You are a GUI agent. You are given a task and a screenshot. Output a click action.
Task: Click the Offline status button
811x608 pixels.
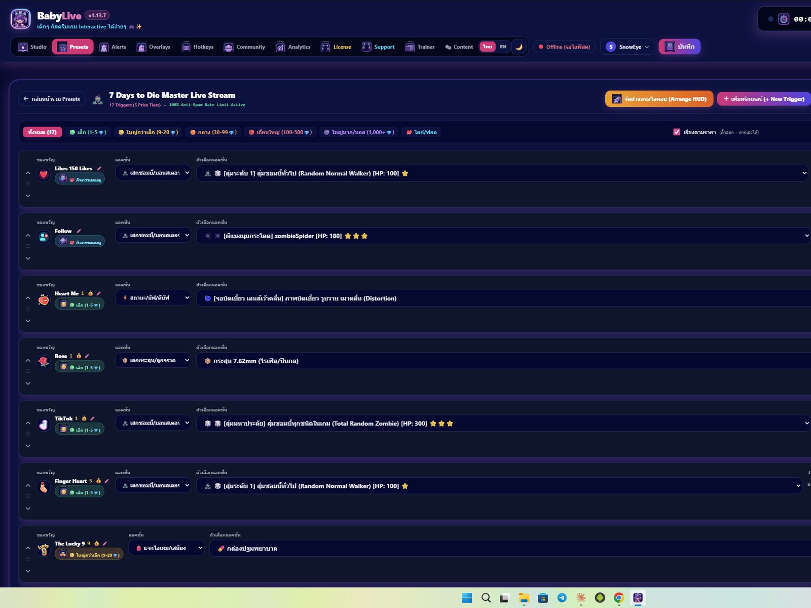tap(564, 47)
